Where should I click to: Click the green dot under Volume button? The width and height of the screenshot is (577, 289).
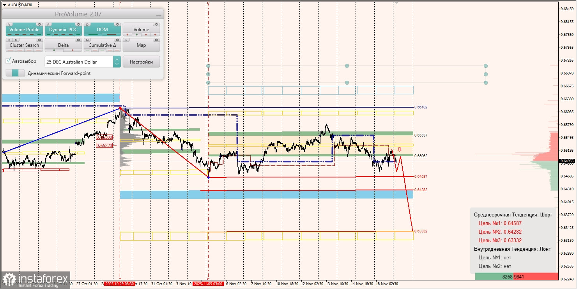(136, 34)
